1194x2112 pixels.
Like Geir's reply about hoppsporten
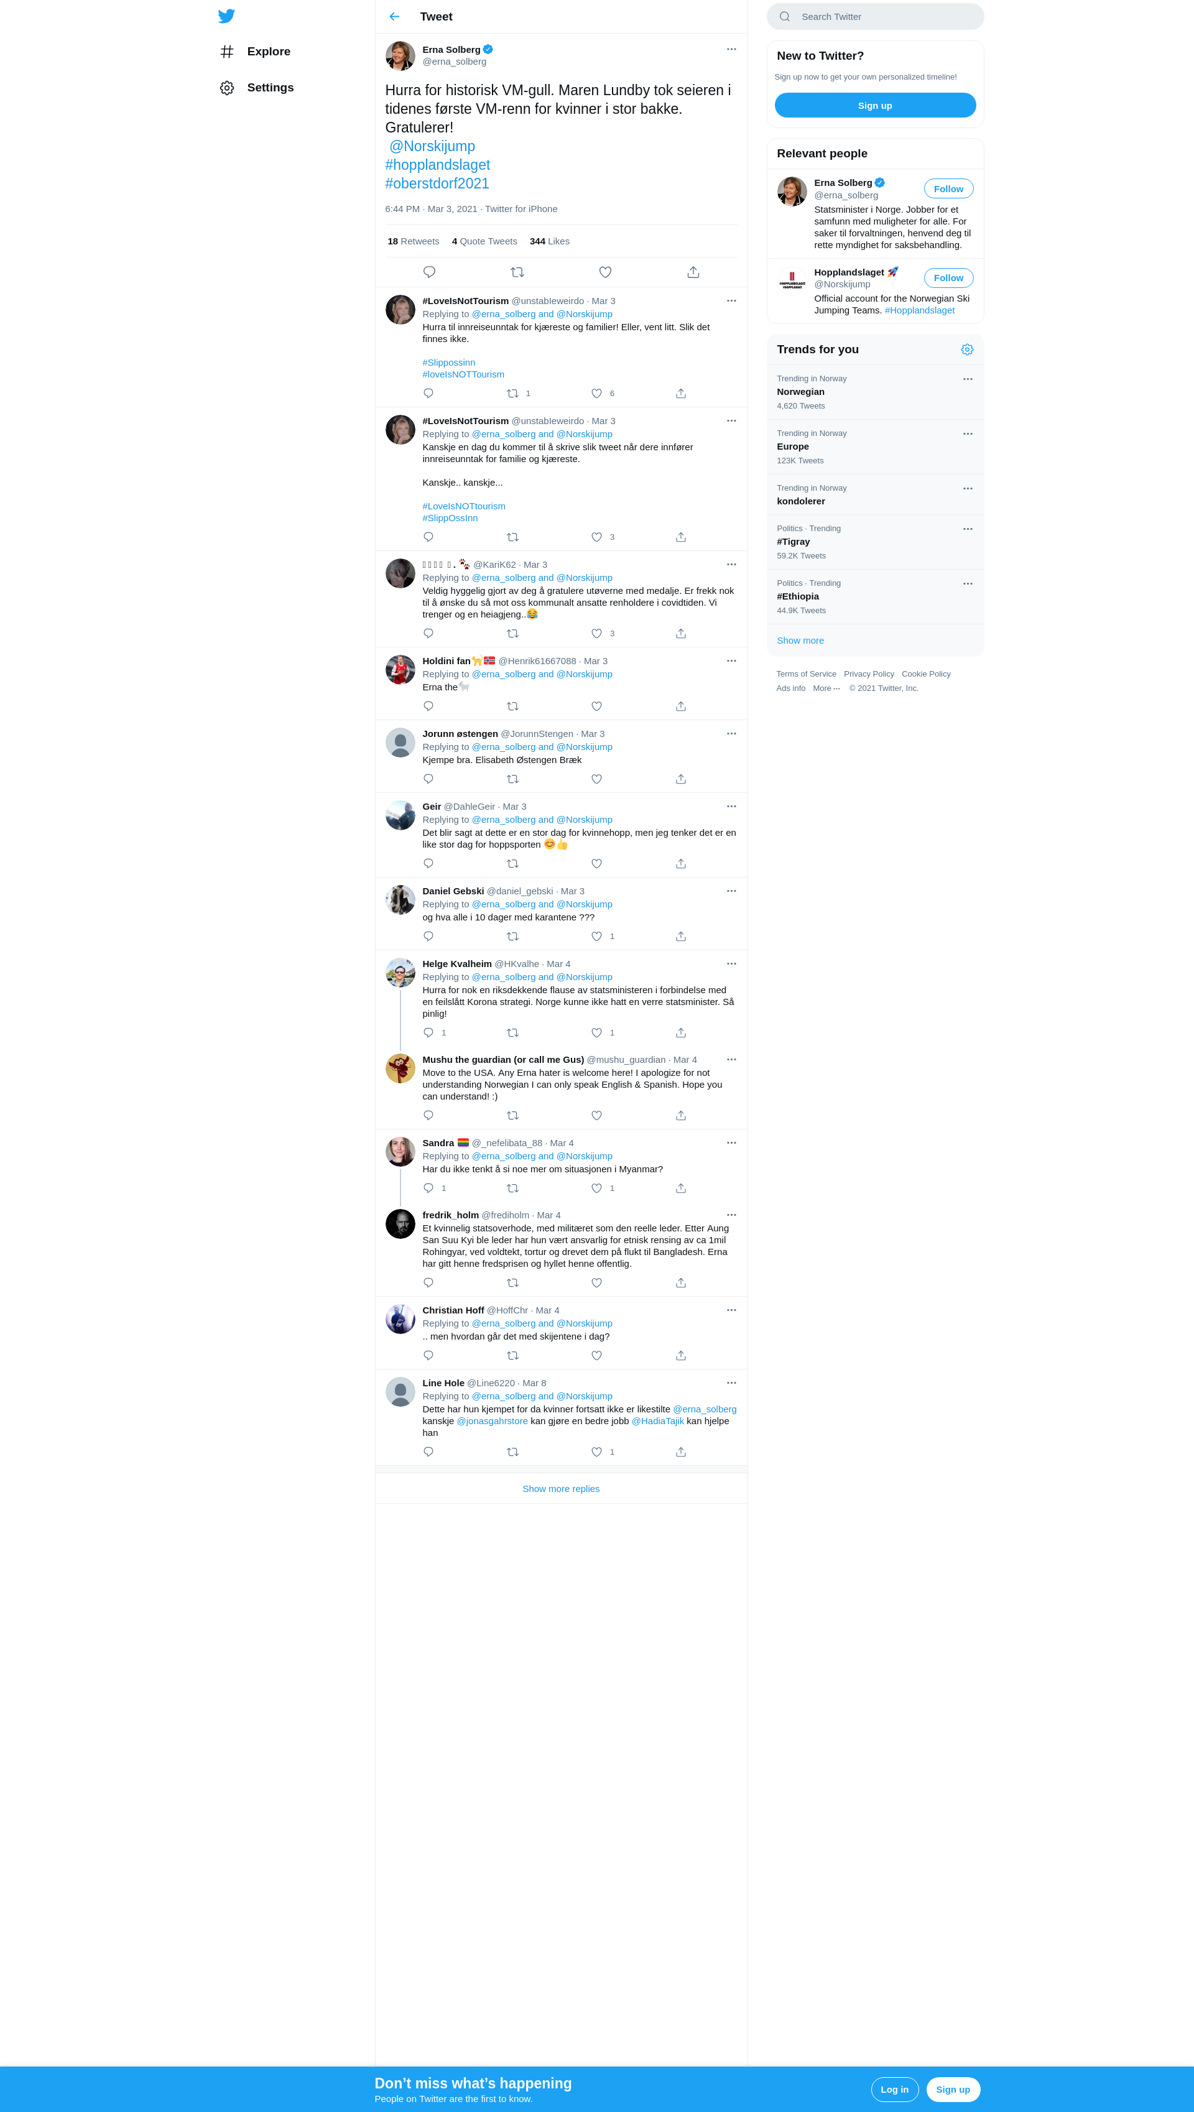click(596, 863)
